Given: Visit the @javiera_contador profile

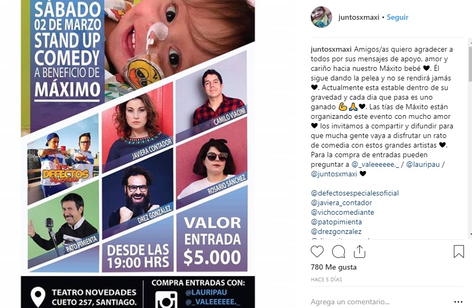Looking at the screenshot, I should 341,203.
